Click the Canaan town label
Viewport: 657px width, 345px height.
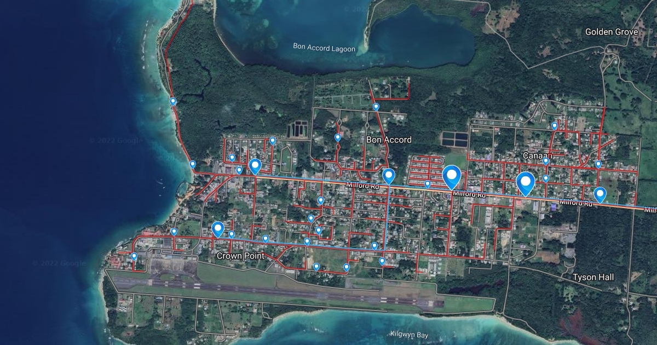pyautogui.click(x=538, y=156)
